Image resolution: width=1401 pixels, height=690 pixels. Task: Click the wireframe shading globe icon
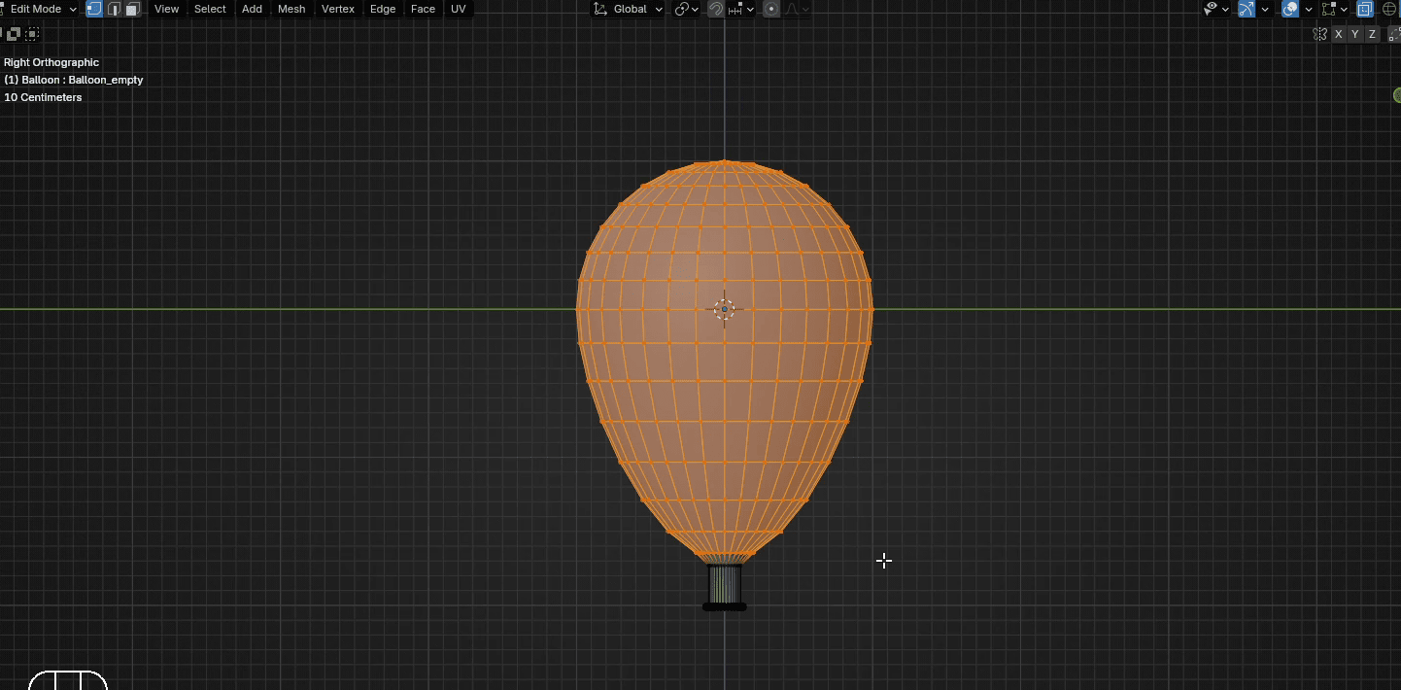1388,9
